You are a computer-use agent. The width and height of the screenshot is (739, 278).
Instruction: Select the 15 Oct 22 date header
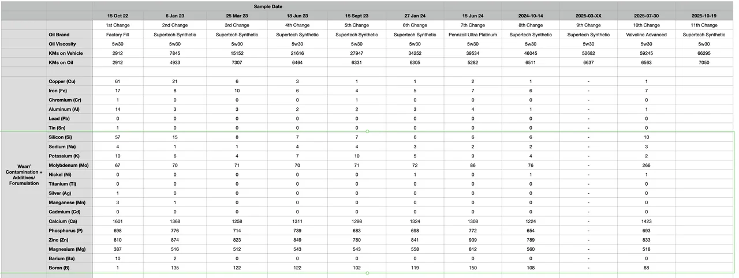118,15
